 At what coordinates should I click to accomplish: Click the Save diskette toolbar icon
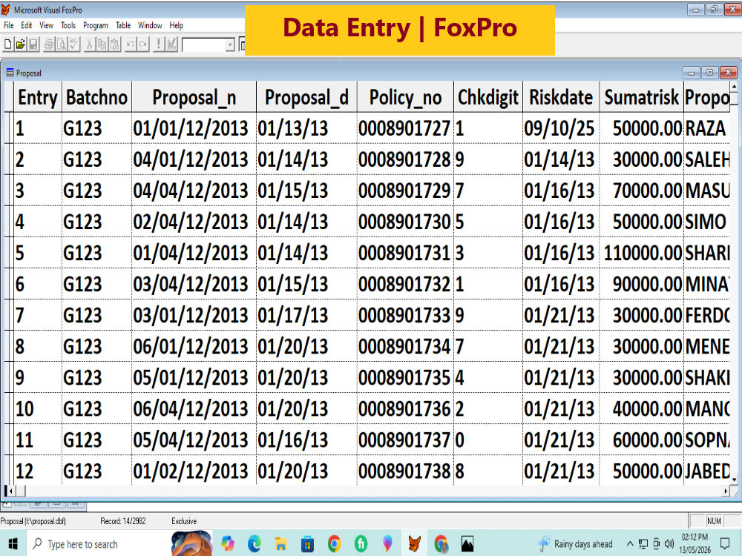click(33, 44)
